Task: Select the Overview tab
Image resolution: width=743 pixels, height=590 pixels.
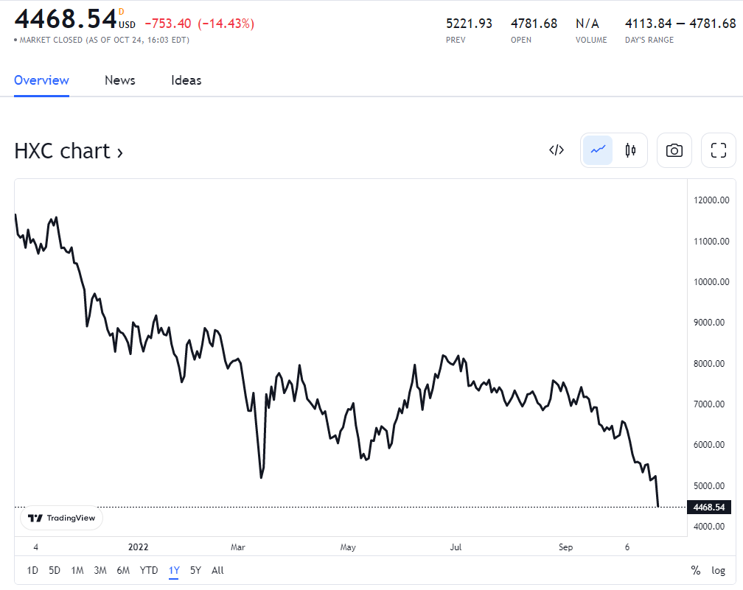Action: 41,80
